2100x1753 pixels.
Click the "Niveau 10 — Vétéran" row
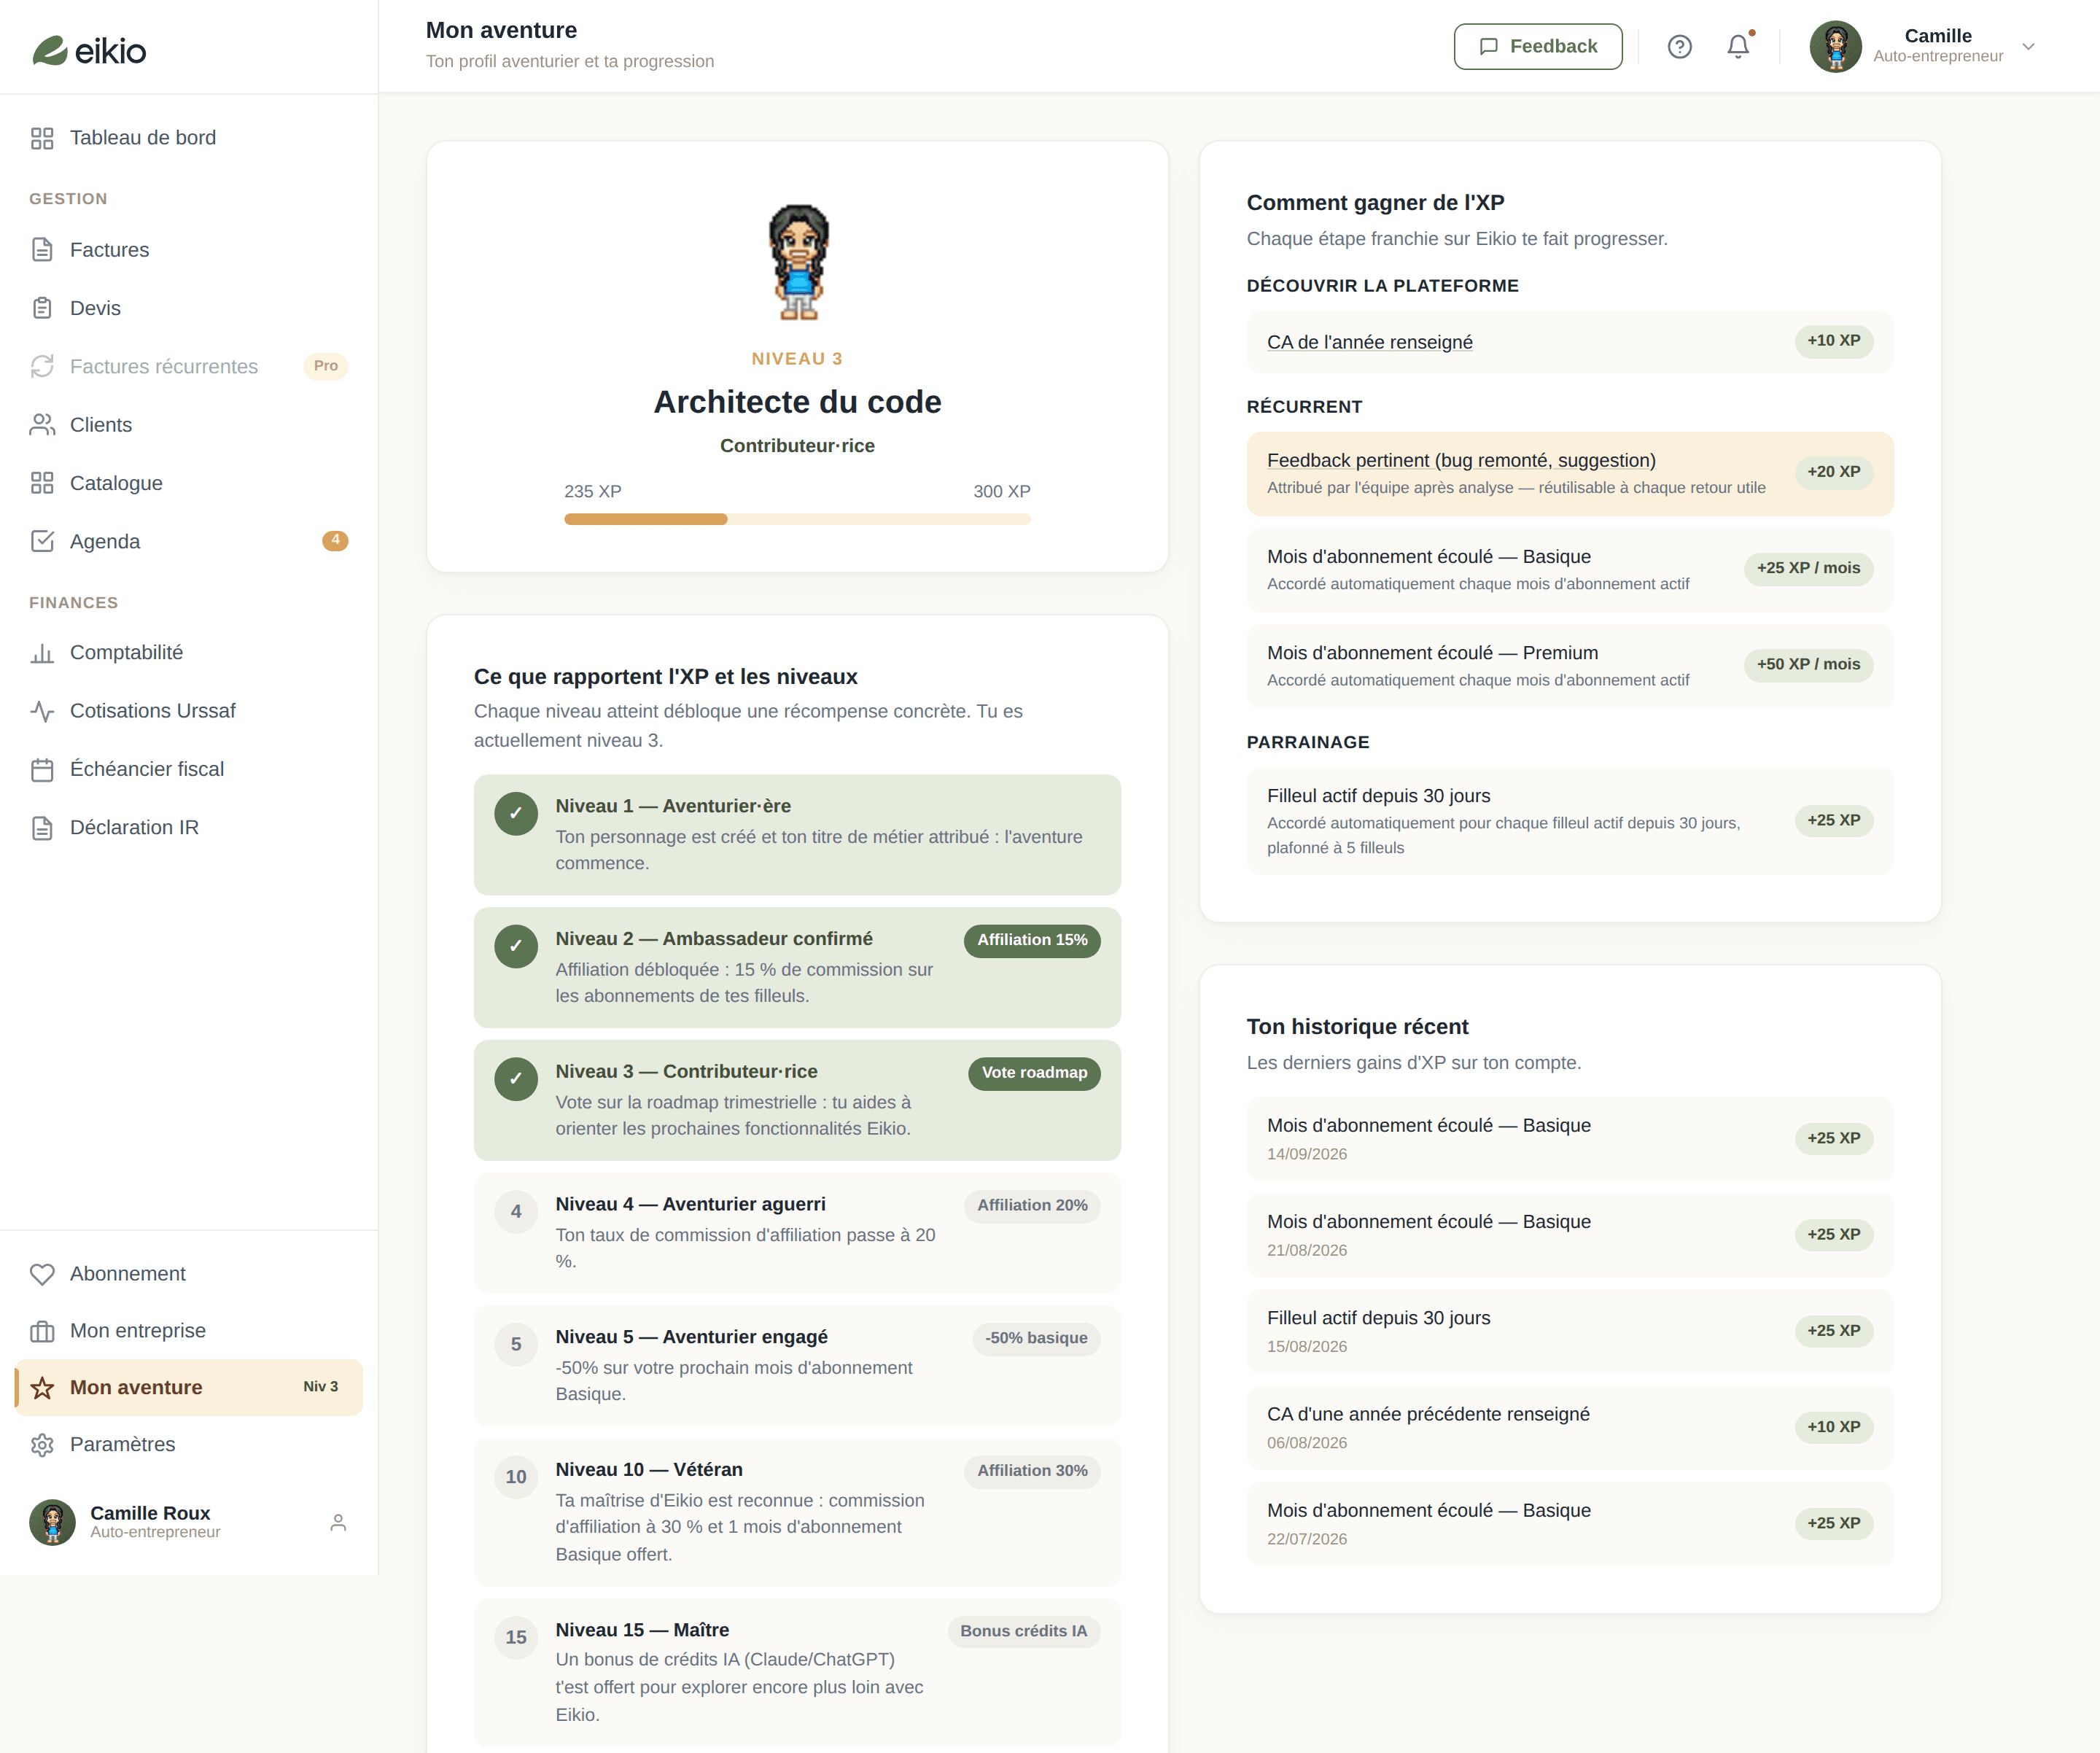pos(797,1512)
